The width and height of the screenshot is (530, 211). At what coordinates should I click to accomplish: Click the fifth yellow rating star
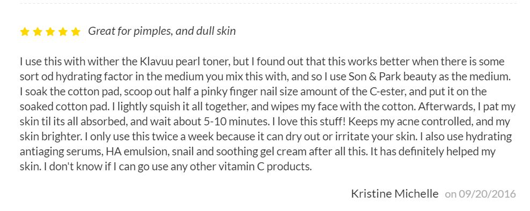pyautogui.click(x=76, y=32)
